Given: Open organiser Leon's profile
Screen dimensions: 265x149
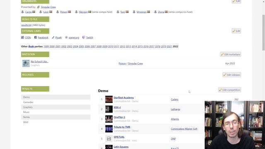Looking at the screenshot, I should pyautogui.click(x=46, y=12).
